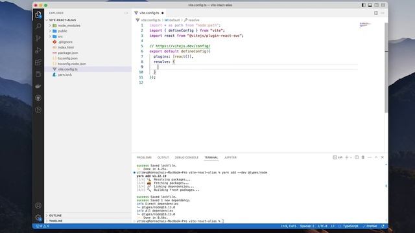
Task: Expand the Timeline section
Action: (56, 221)
